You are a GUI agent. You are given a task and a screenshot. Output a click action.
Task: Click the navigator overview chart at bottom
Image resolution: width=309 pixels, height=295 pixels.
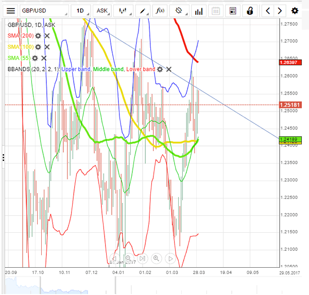pos(153,285)
